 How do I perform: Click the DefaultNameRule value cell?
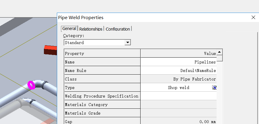(x=179, y=71)
